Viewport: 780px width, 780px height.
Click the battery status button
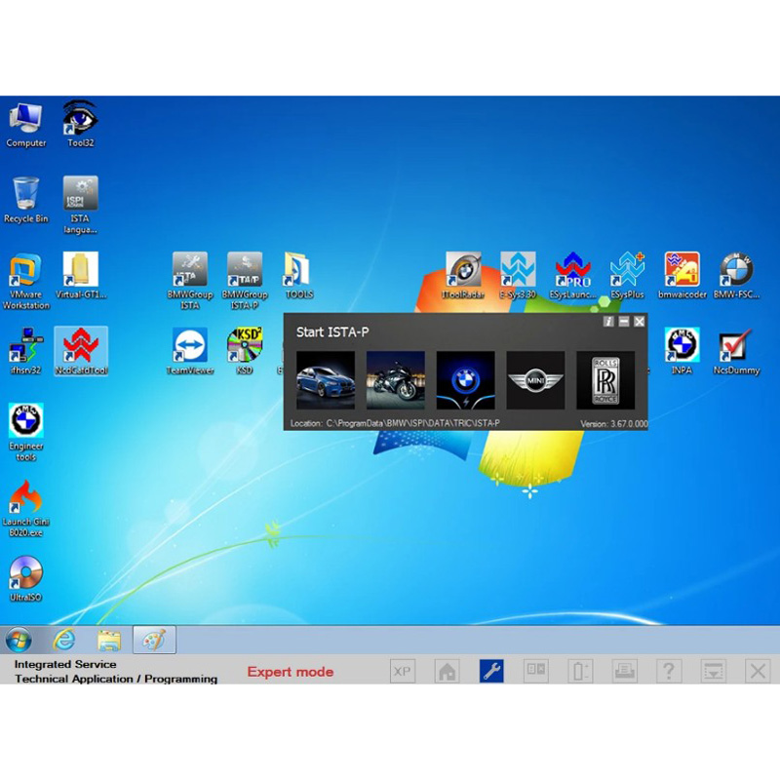[x=580, y=672]
